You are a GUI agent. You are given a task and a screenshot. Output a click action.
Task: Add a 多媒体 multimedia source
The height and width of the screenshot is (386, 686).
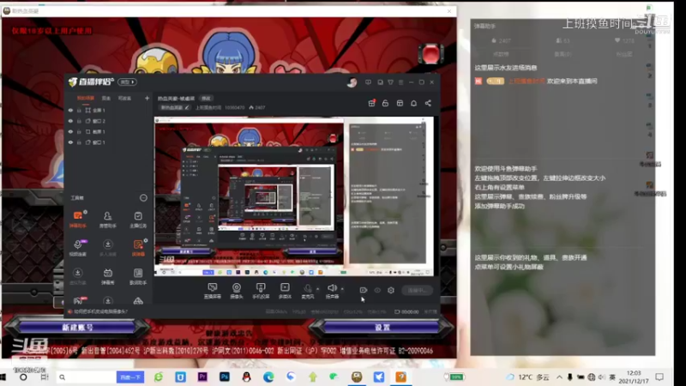coord(285,291)
